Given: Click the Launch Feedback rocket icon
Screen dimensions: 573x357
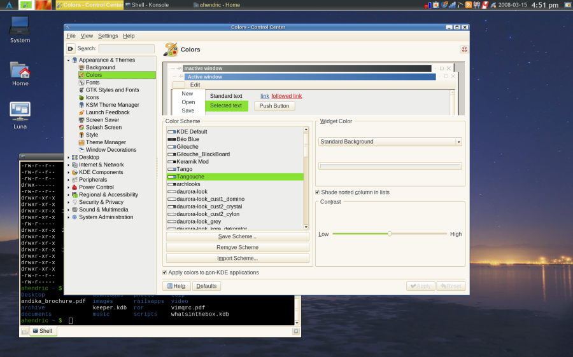Looking at the screenshot, I should point(81,112).
